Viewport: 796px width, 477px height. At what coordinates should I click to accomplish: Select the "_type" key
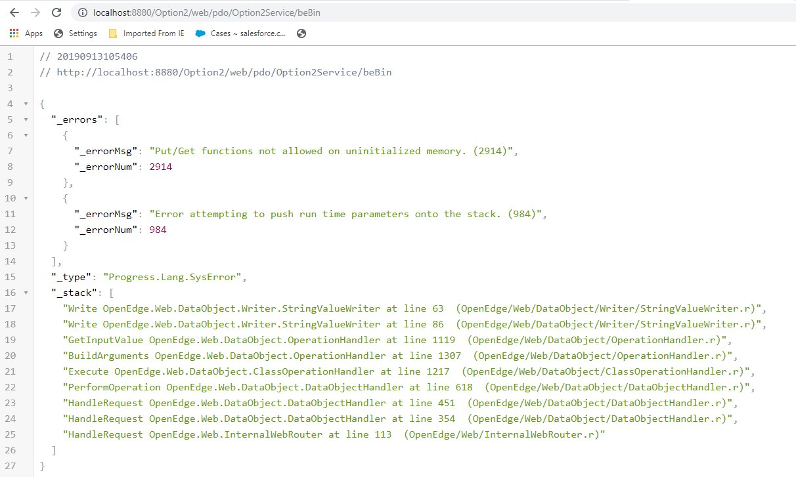tap(72, 277)
